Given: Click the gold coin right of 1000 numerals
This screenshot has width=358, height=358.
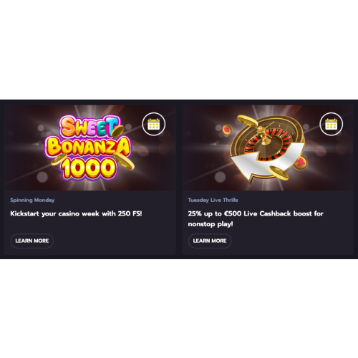Looking at the screenshot, I should point(124,161).
